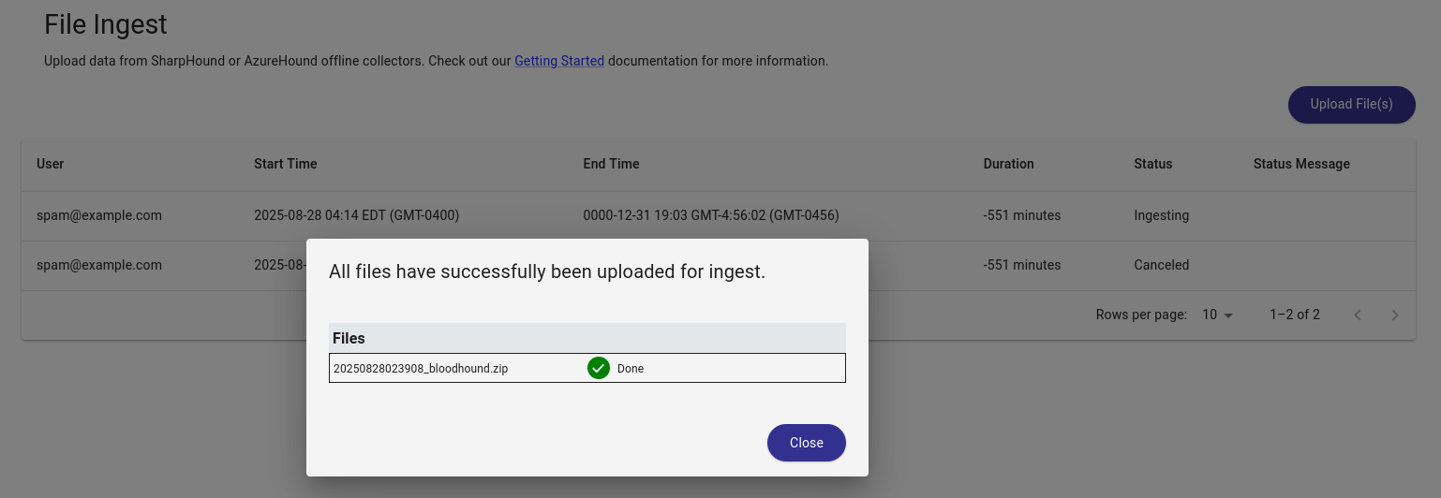The width and height of the screenshot is (1441, 498).
Task: Click the 1–2 of 2 pagination label
Action: click(x=1294, y=315)
